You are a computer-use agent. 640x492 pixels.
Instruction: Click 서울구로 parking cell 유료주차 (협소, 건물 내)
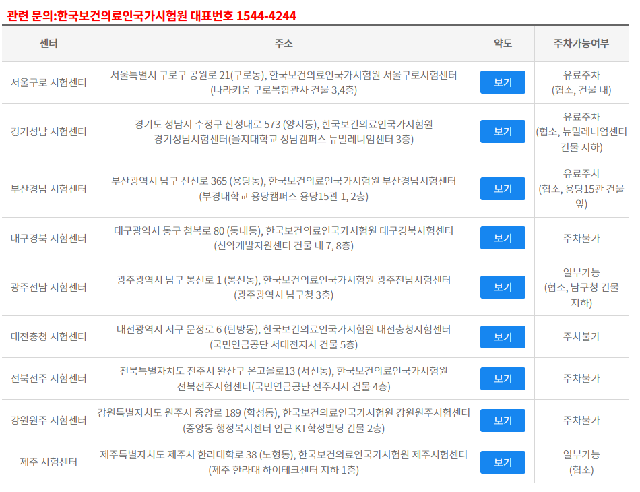click(x=581, y=82)
